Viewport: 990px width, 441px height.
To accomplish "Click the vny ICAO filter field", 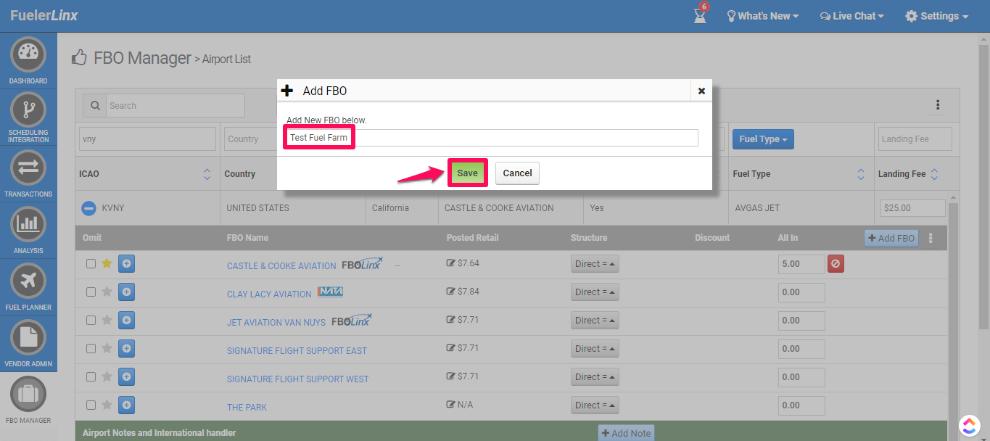I will pyautogui.click(x=148, y=139).
